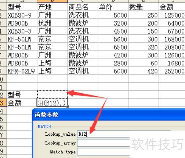185x158 pixels.
Task: Click cell B12 with dashed marquee border
Action: click(52, 95)
